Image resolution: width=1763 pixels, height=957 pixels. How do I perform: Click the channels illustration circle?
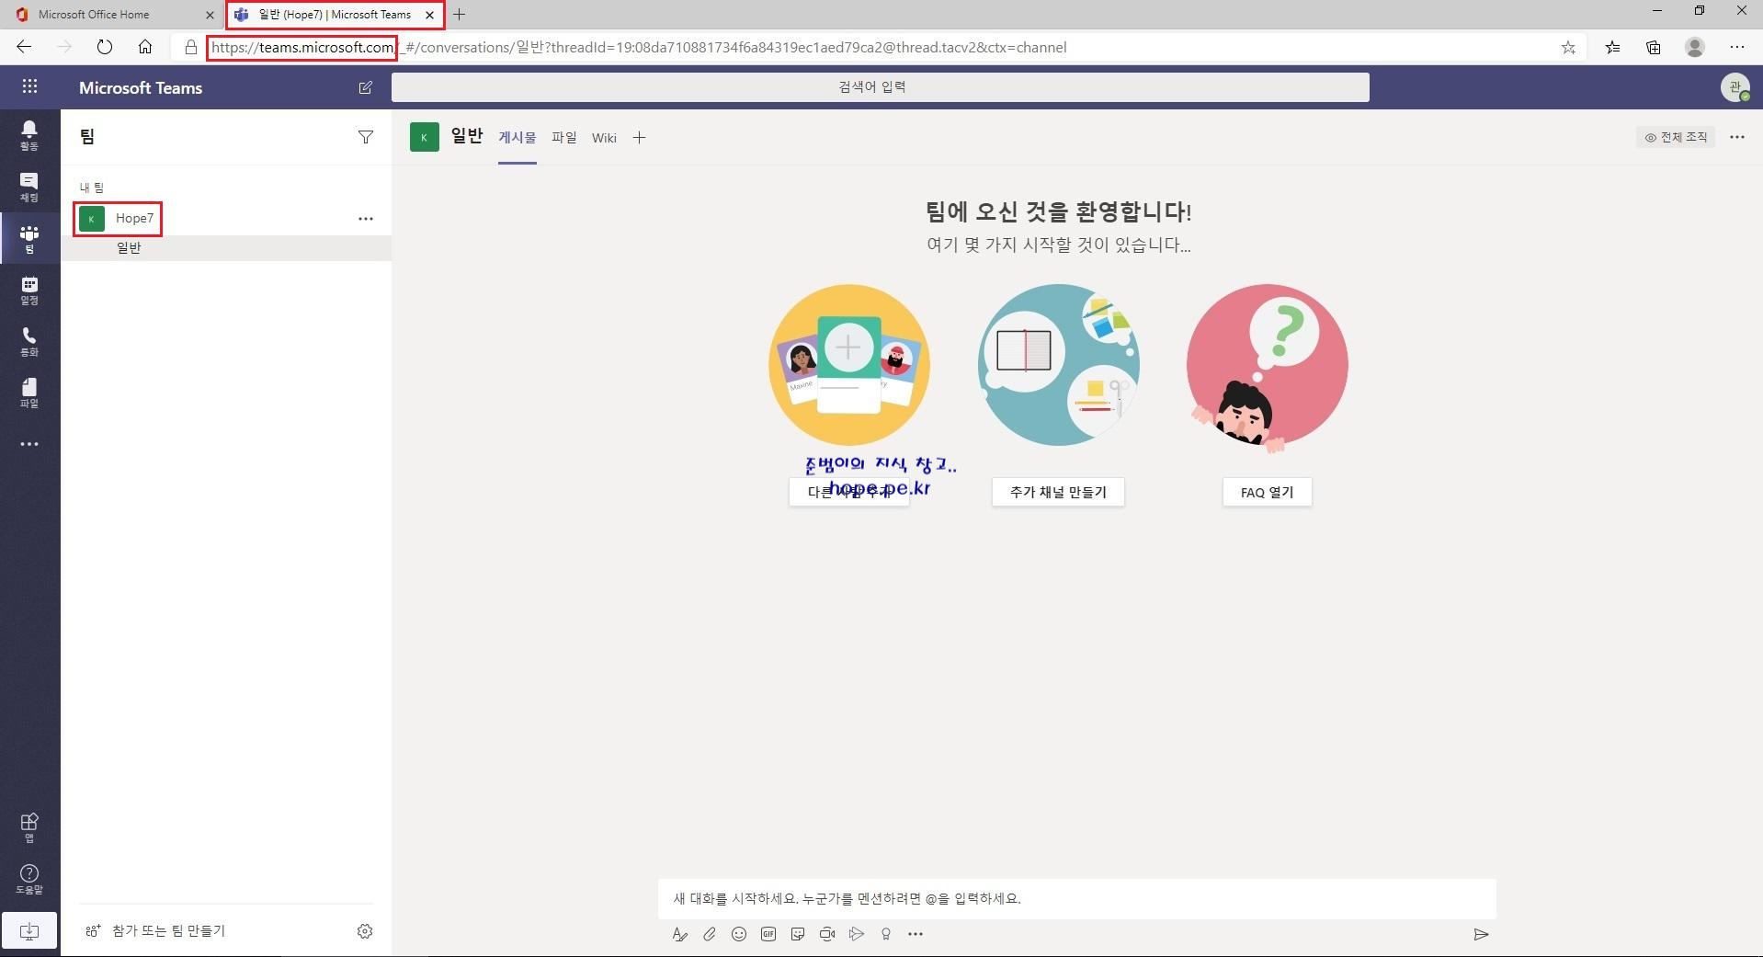(x=1058, y=365)
